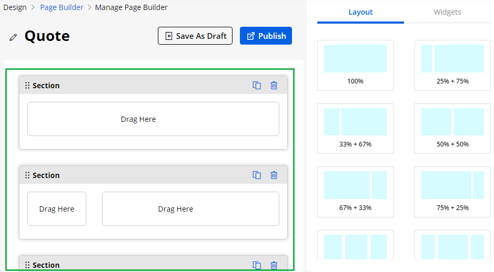Publish the Quote page
494x272 pixels.
[266, 36]
